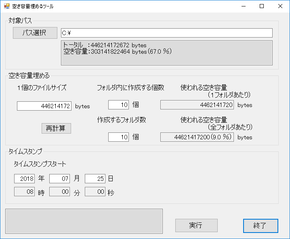Click the per-folder used capacity field 4462141720
This screenshot has height=239, width=290.
coord(197,105)
